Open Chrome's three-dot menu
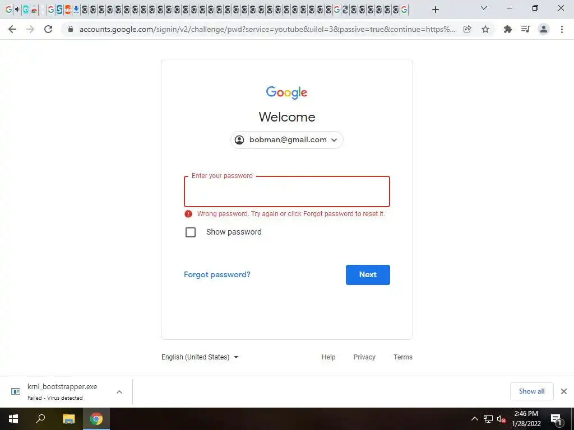574x430 pixels. click(562, 29)
